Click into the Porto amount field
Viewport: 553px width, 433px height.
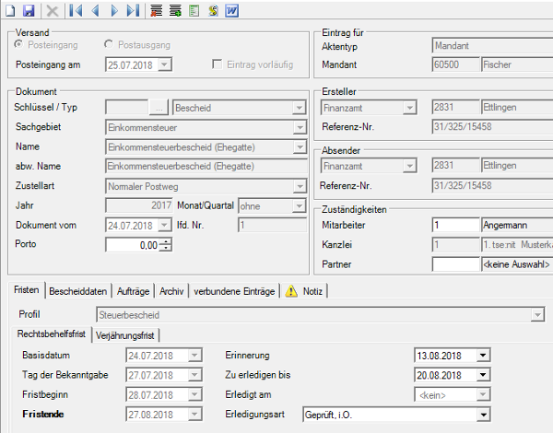133,245
